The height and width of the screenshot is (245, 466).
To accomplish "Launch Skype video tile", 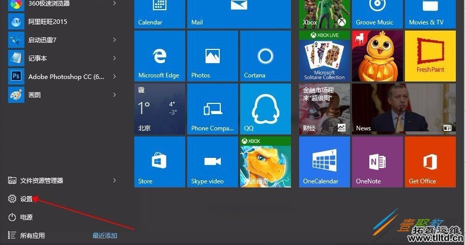I will tap(213, 162).
